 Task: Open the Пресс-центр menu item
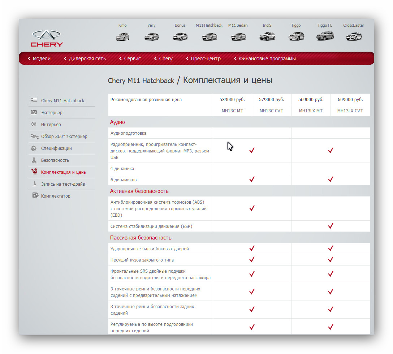coord(203,59)
